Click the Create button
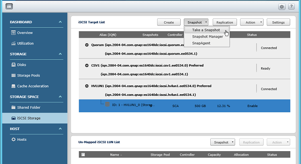 (169, 22)
